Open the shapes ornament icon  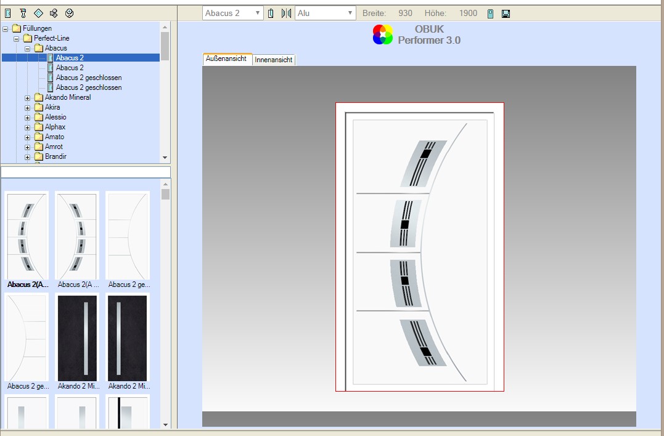(x=54, y=13)
